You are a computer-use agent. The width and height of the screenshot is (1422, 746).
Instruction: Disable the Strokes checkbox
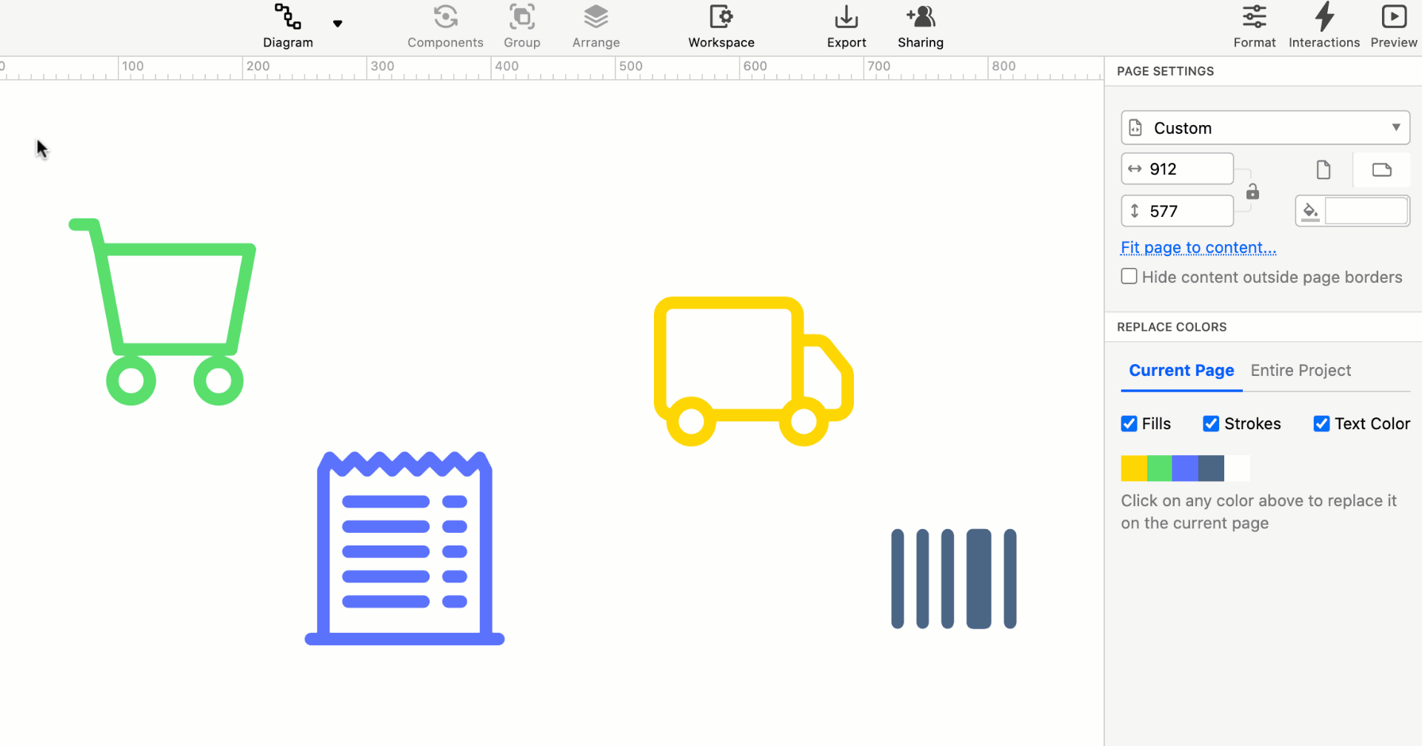tap(1212, 423)
